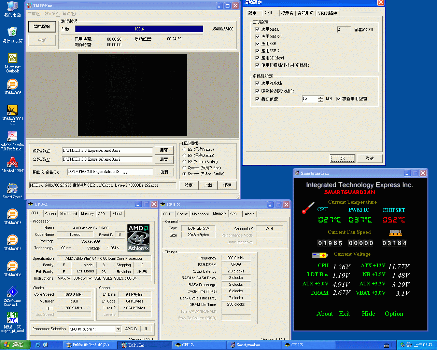The height and width of the screenshot is (350, 437).
Task: Click the 開始壓縮 button in TMPGEnc
Action: (42, 27)
